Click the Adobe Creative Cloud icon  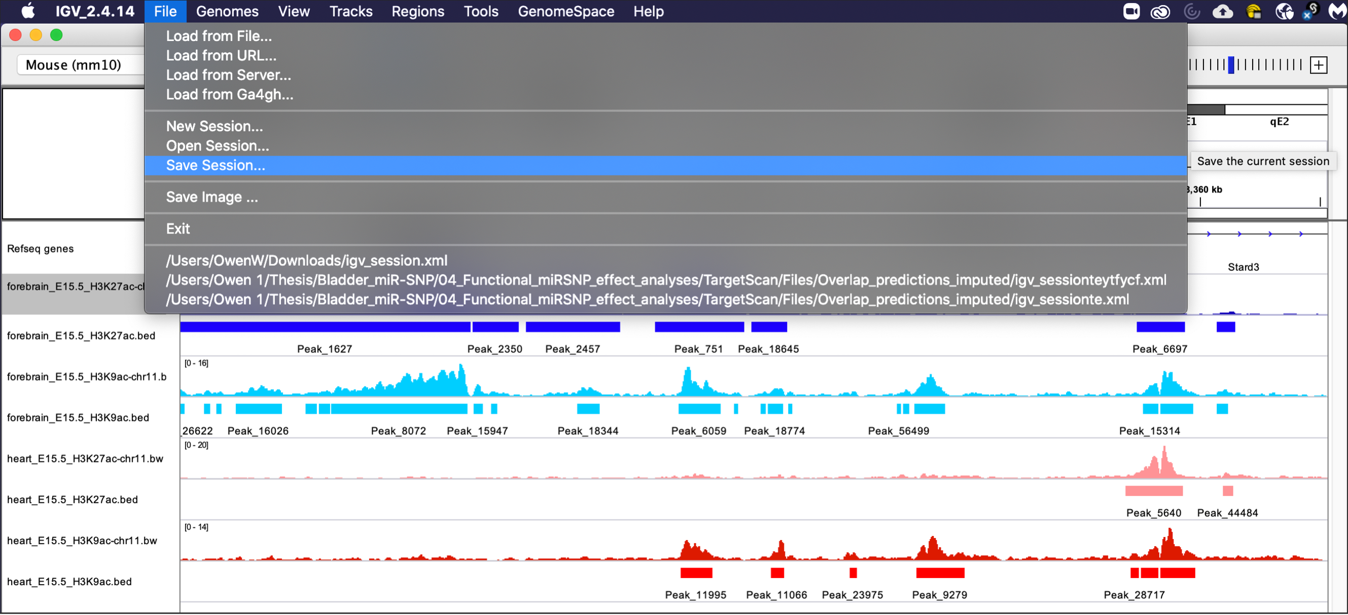(1160, 11)
